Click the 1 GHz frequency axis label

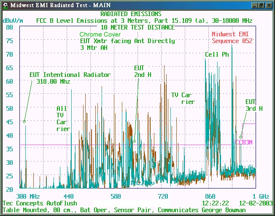(260, 197)
